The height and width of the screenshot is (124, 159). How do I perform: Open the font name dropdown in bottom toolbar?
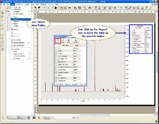point(73,118)
